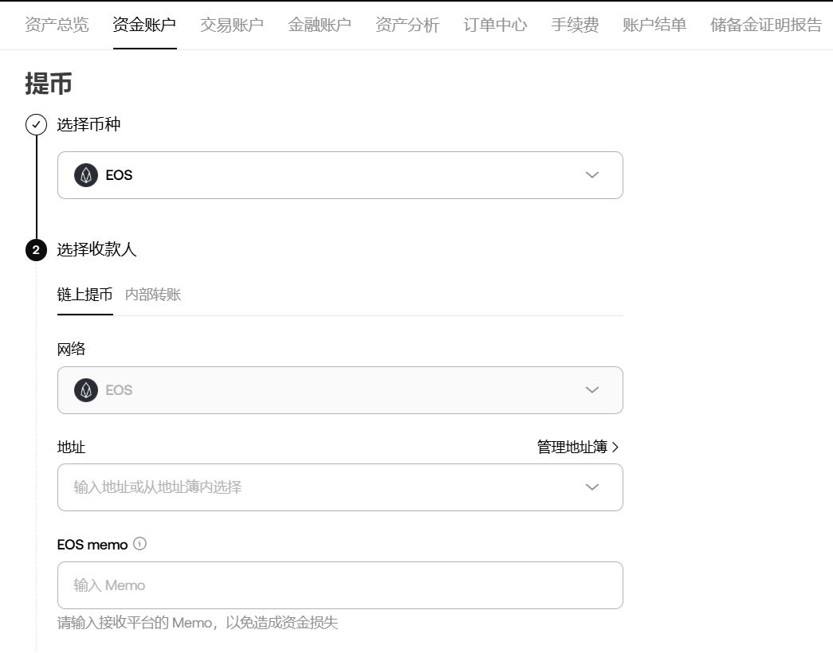This screenshot has height=653, width=833.
Task: Open 金融账户 in top navigation
Action: (320, 25)
